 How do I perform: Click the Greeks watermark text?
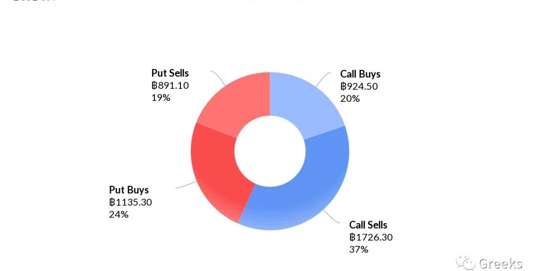(500, 264)
